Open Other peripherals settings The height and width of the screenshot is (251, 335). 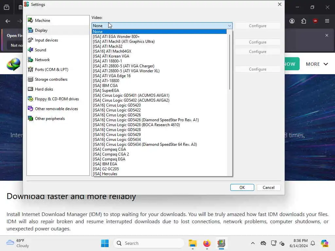[58, 119]
